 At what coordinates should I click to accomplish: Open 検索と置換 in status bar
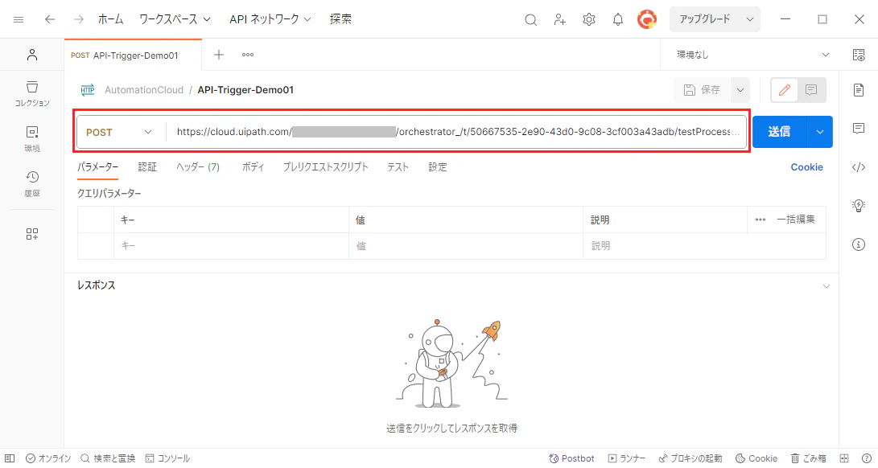tap(108, 458)
